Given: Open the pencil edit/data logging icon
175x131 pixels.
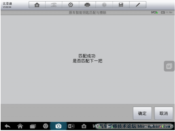Looking at the screenshot, I should click(138, 5).
